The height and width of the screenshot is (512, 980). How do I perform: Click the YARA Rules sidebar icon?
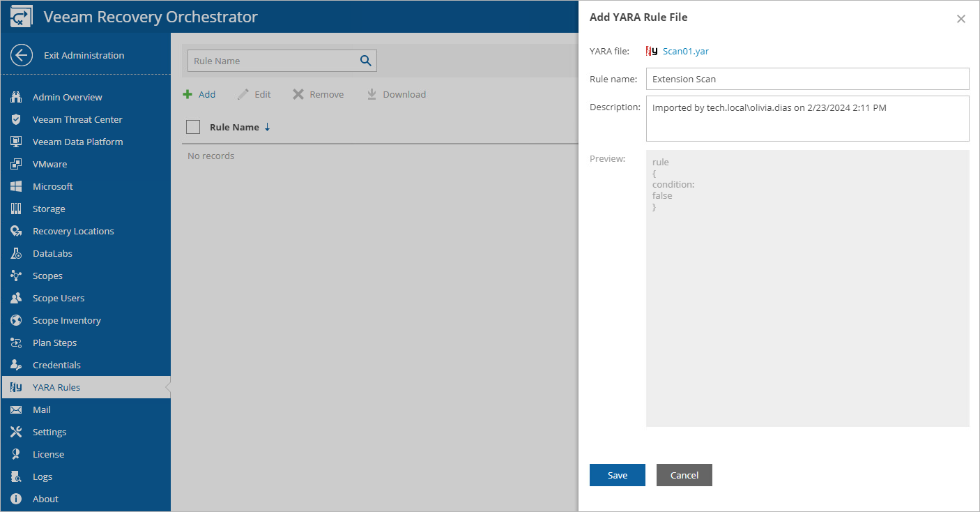17,387
